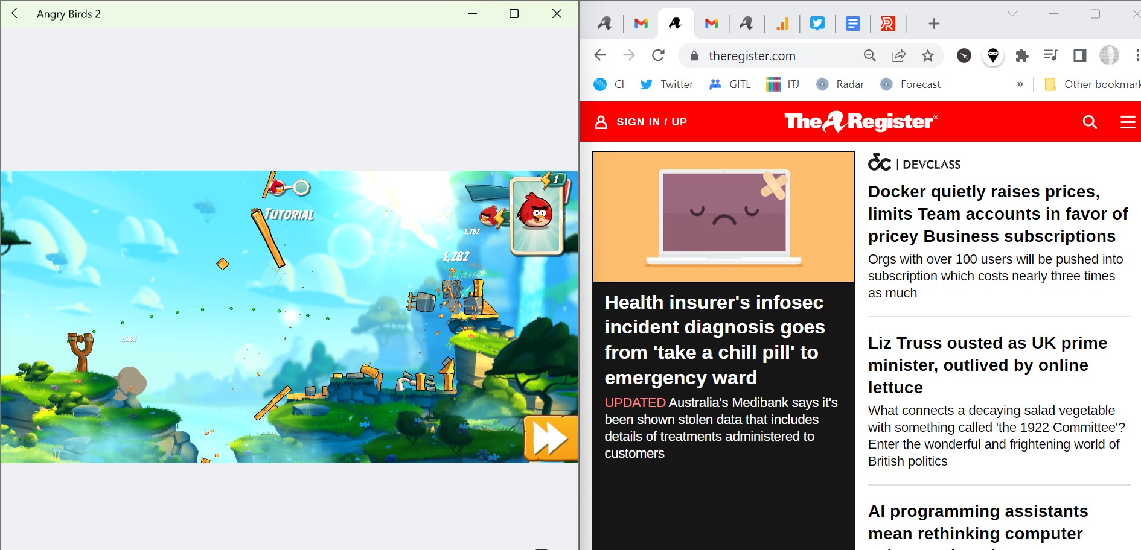
Task: Switch to the second Gmail tab
Action: (712, 24)
